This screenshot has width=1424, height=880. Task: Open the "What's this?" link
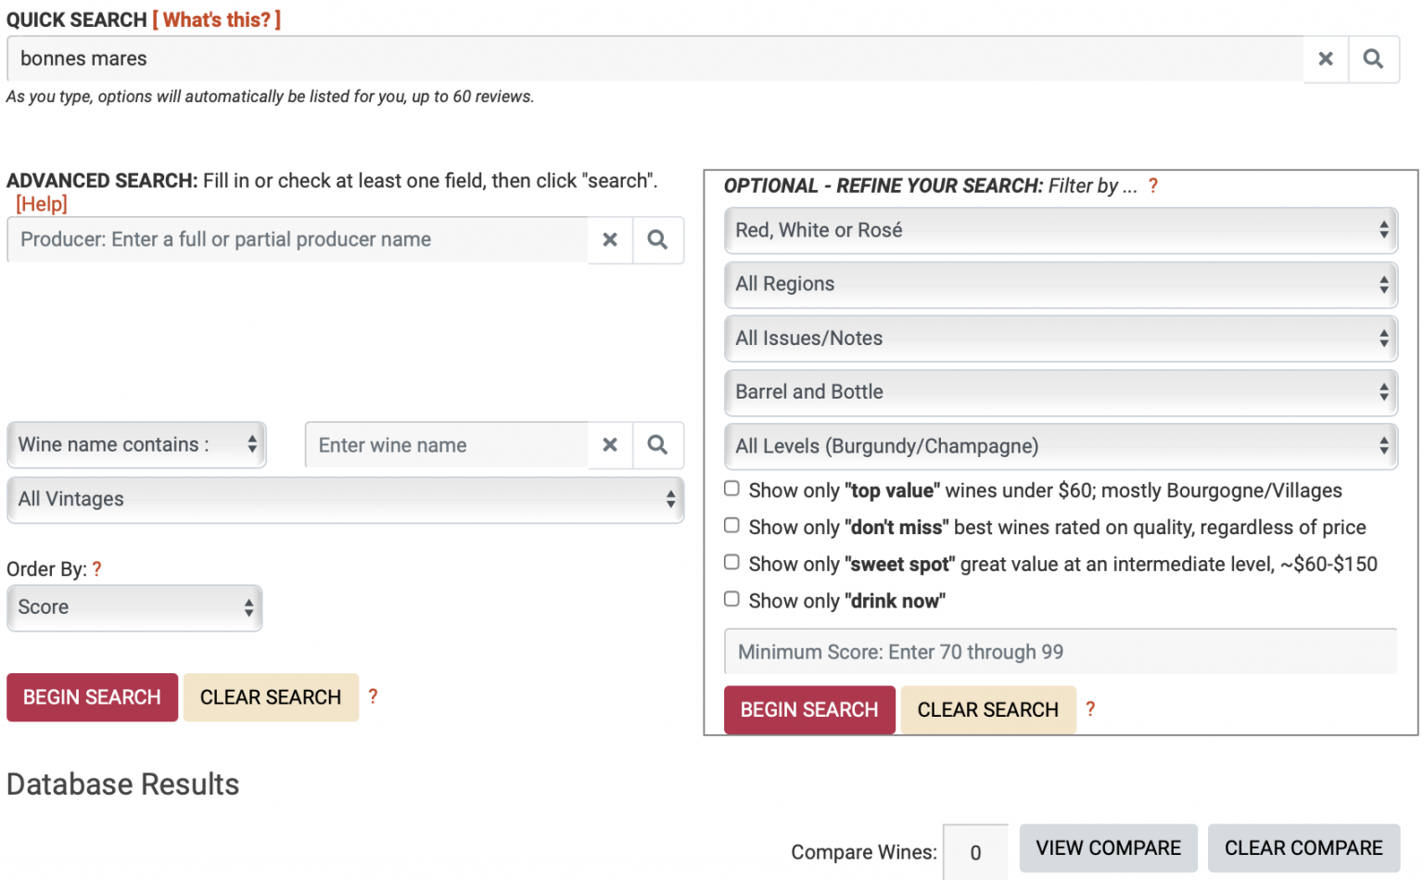tap(217, 19)
